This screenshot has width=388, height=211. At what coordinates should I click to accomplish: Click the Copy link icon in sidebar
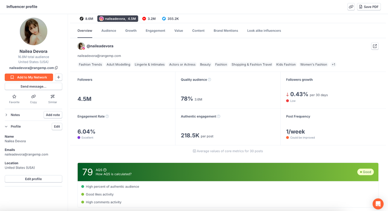[33, 99]
